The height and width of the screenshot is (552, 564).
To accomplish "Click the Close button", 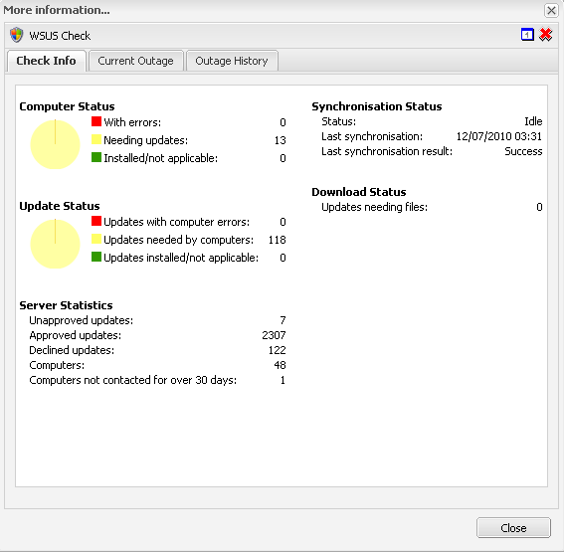I will [x=513, y=527].
